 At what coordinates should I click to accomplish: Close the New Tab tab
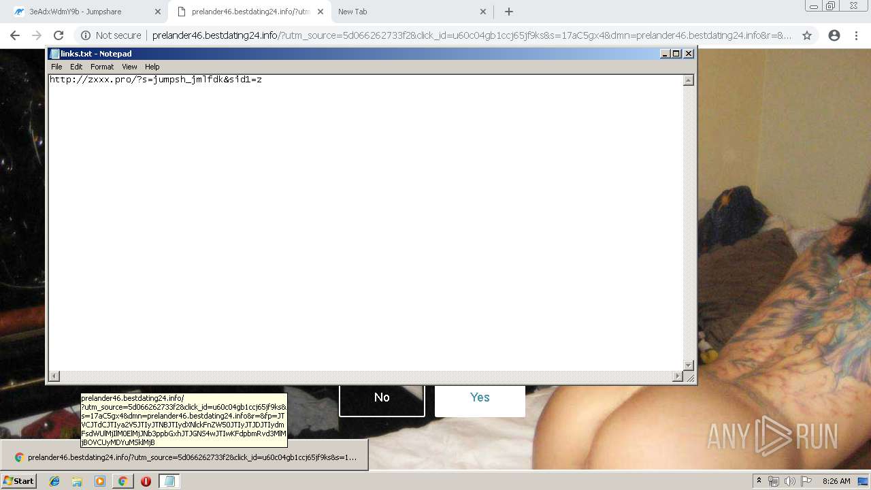tap(483, 12)
